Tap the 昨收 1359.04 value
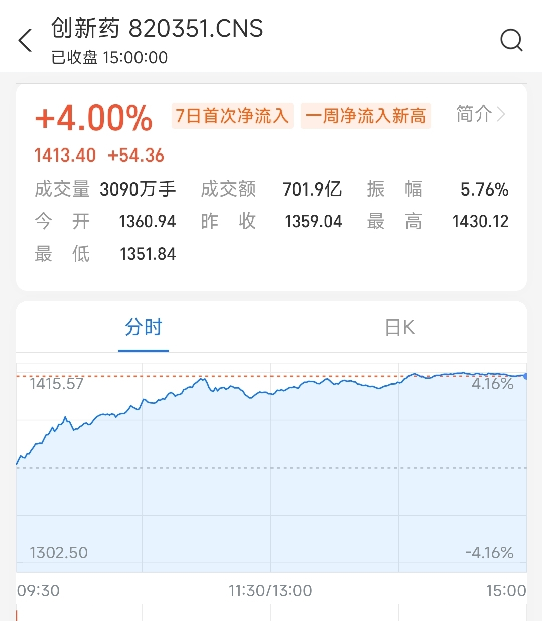The height and width of the screenshot is (621, 542). (313, 221)
